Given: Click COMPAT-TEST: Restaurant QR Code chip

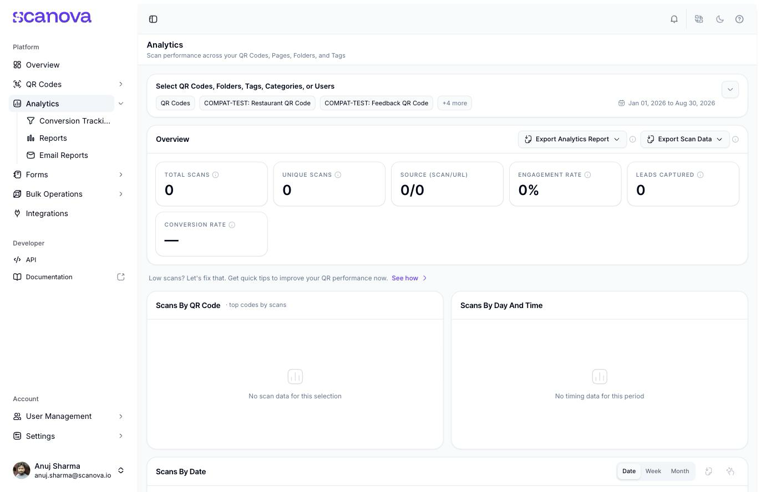Looking at the screenshot, I should tap(257, 103).
